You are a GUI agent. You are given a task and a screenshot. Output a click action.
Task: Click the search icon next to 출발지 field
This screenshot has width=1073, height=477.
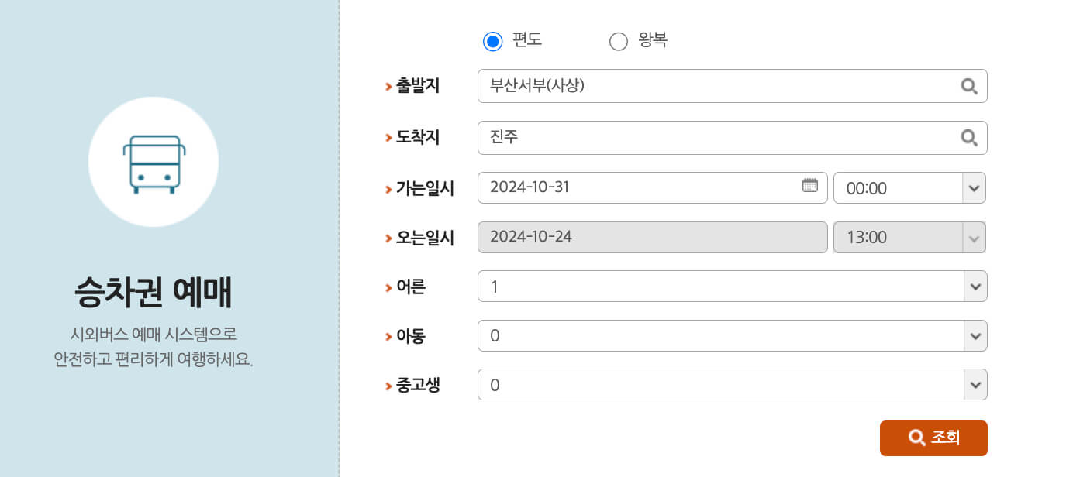click(968, 86)
